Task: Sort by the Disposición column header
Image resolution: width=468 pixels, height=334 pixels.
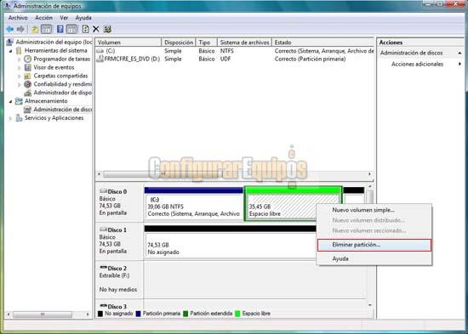Action: coord(179,42)
